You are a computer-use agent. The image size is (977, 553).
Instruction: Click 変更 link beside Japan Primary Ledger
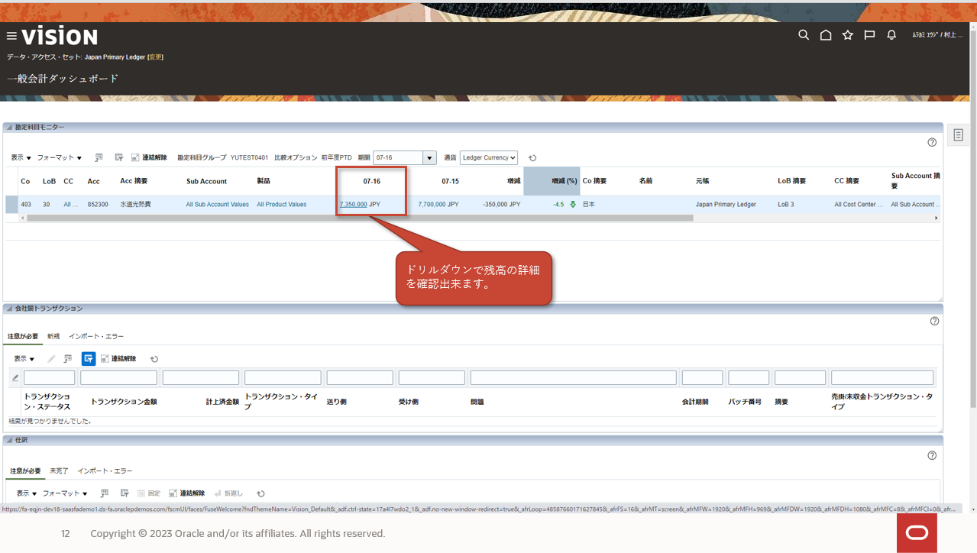click(x=155, y=57)
